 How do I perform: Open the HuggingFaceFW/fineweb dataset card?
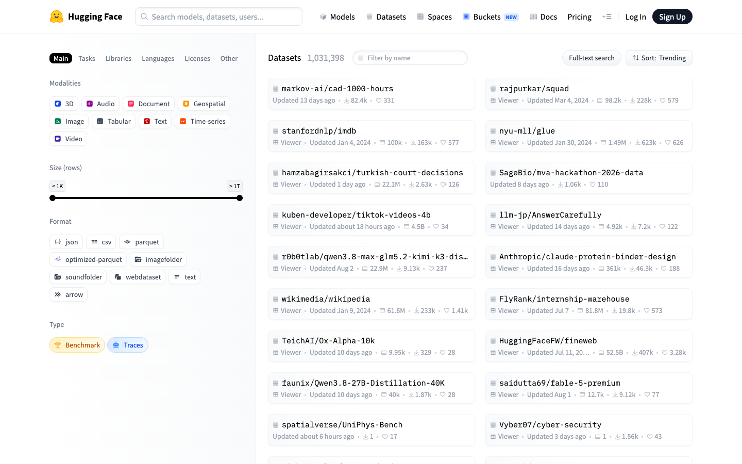coord(589,346)
